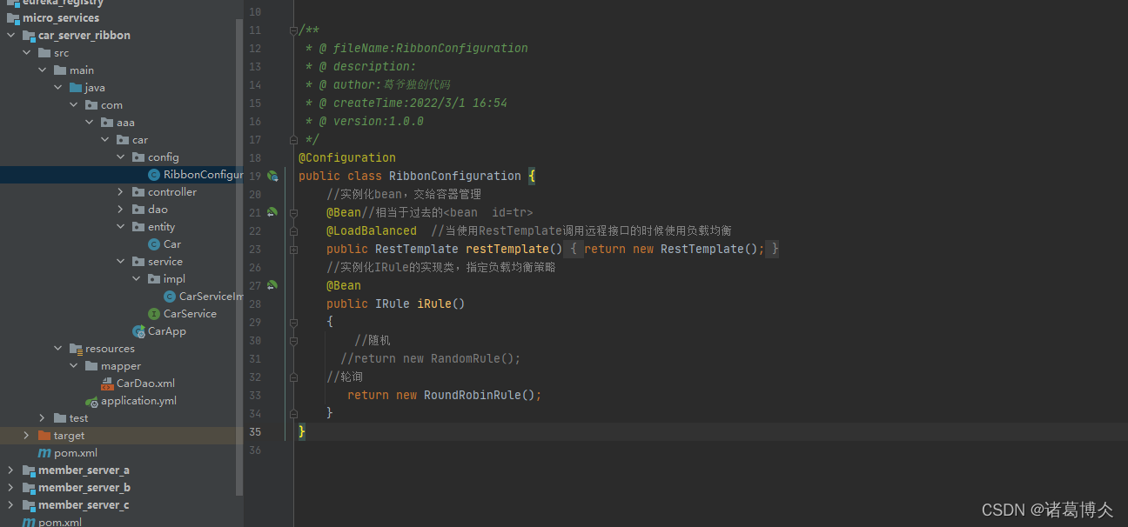The height and width of the screenshot is (527, 1128).
Task: Click RoundRobinRule in the return statement
Action: pos(472,395)
